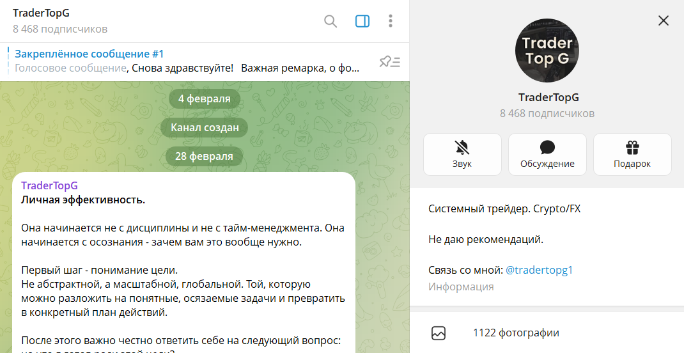Viewport: 684px width, 353px height.
Task: Click the TraderTopG name under the avatar
Action: point(548,97)
